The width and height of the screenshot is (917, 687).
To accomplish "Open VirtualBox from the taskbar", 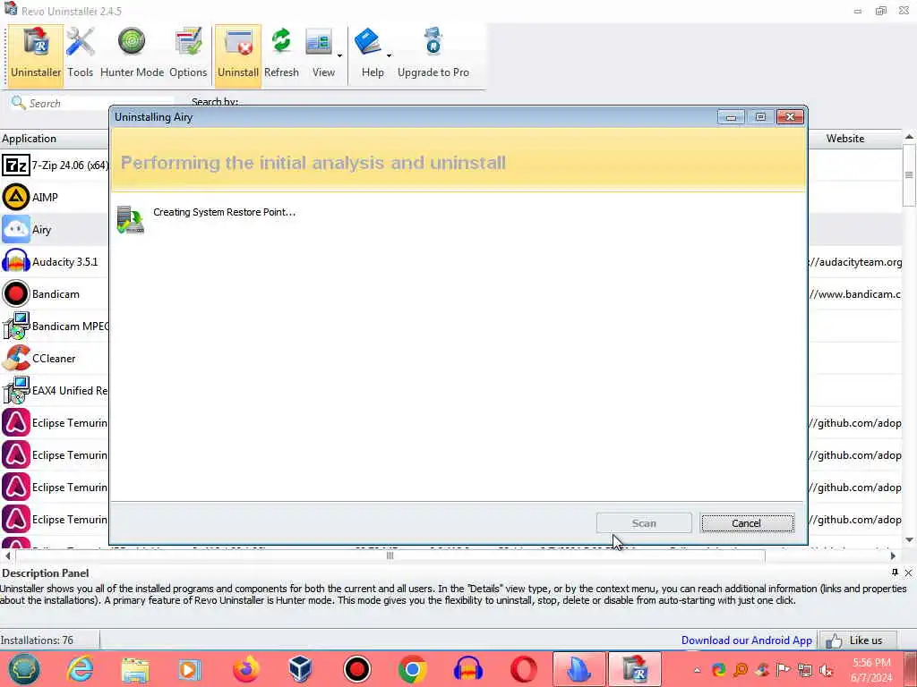I will [x=301, y=669].
